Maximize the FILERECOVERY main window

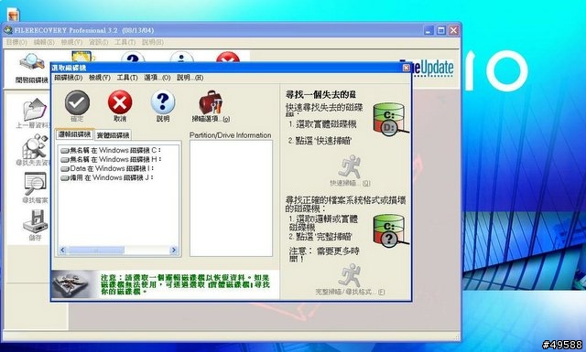441,30
